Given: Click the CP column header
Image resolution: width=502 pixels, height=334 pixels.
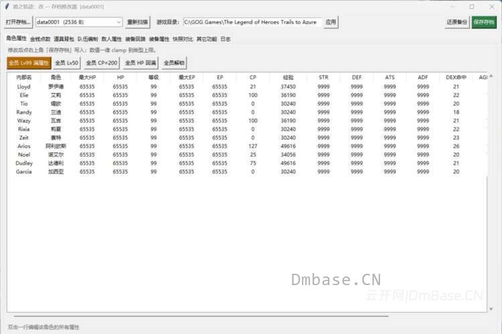Looking at the screenshot, I should click(253, 77).
